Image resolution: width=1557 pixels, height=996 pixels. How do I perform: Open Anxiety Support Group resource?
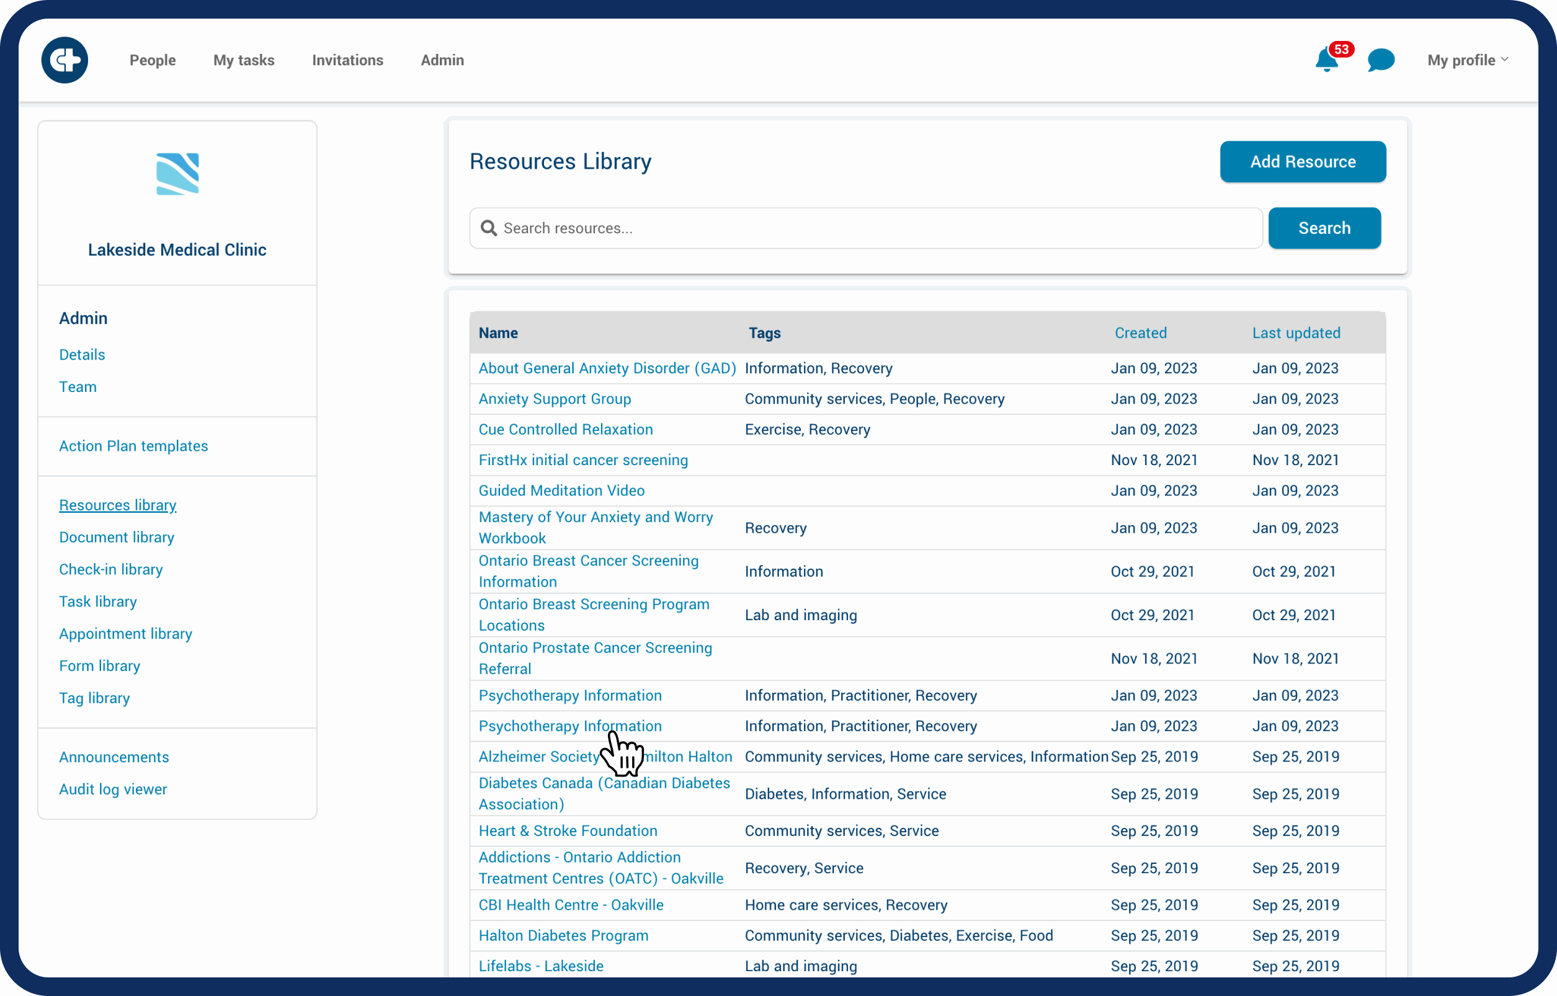555,398
